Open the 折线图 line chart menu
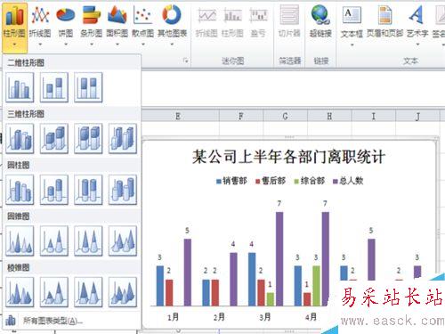Screen dimensions: 445x334 pyautogui.click(x=40, y=26)
